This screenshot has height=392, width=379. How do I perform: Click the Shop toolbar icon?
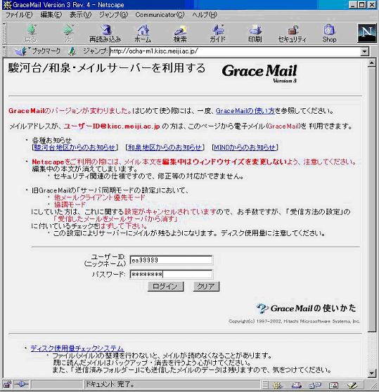click(329, 33)
